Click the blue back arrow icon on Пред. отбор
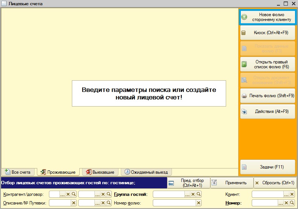This screenshot has height=209, width=298. (171, 183)
